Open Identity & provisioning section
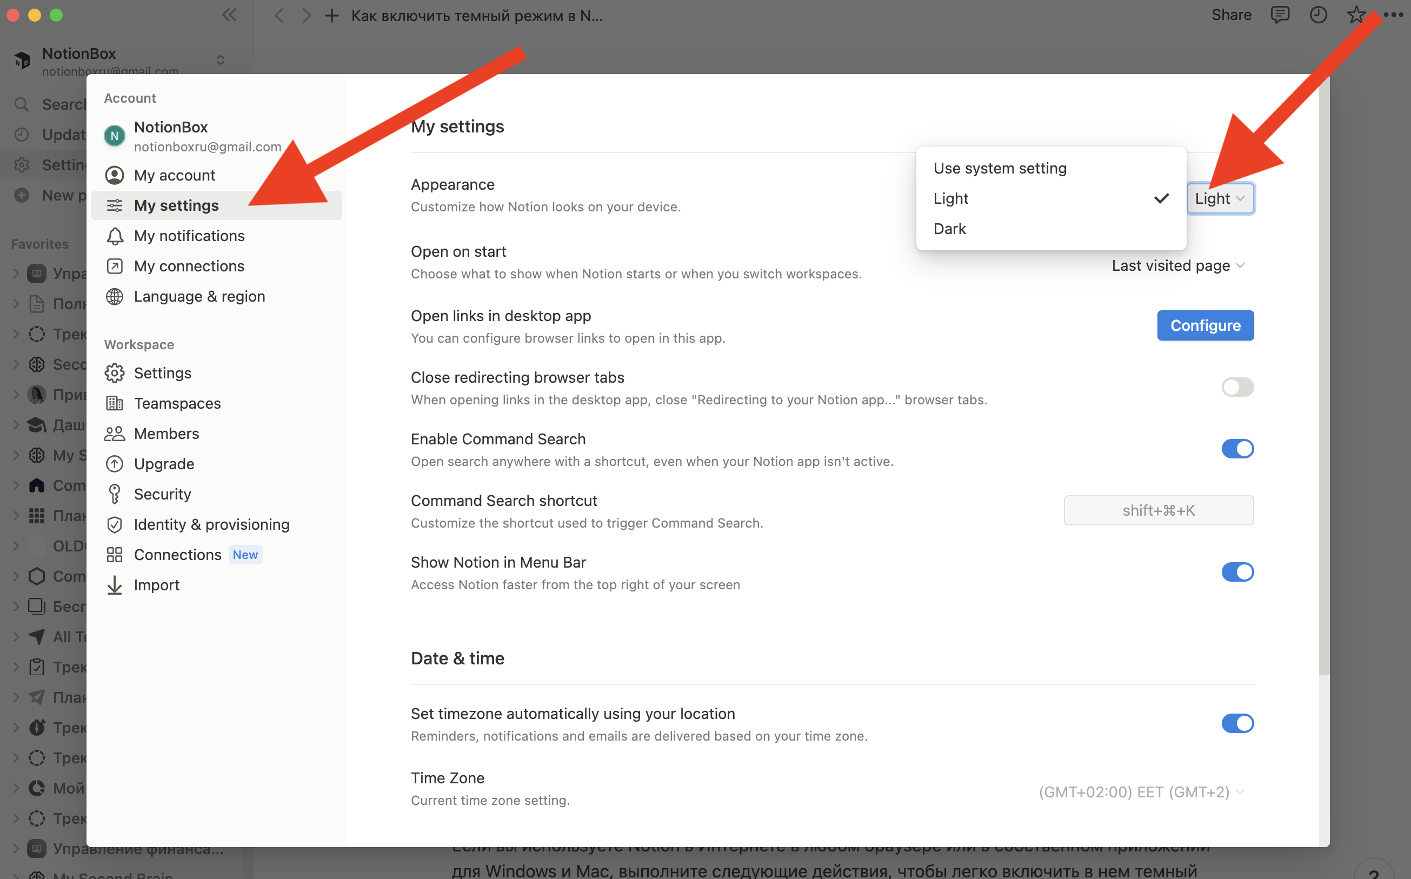 216,524
